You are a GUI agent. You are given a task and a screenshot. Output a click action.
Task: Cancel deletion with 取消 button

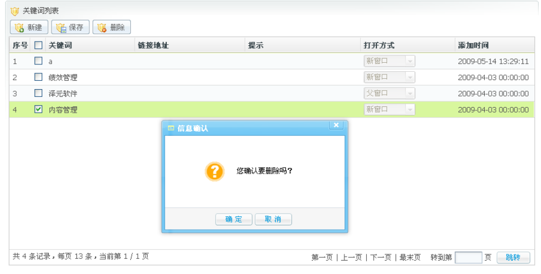coord(273,219)
